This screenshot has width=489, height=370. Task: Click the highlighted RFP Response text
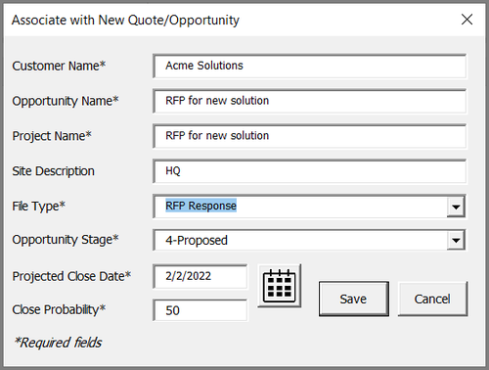coord(200,206)
